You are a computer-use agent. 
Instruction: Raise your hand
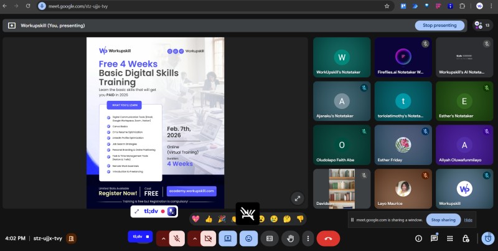coord(290,239)
